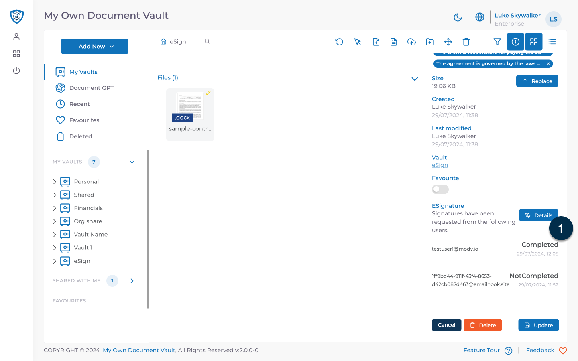The height and width of the screenshot is (361, 578).
Task: Switch to grid view
Action: [534, 42]
